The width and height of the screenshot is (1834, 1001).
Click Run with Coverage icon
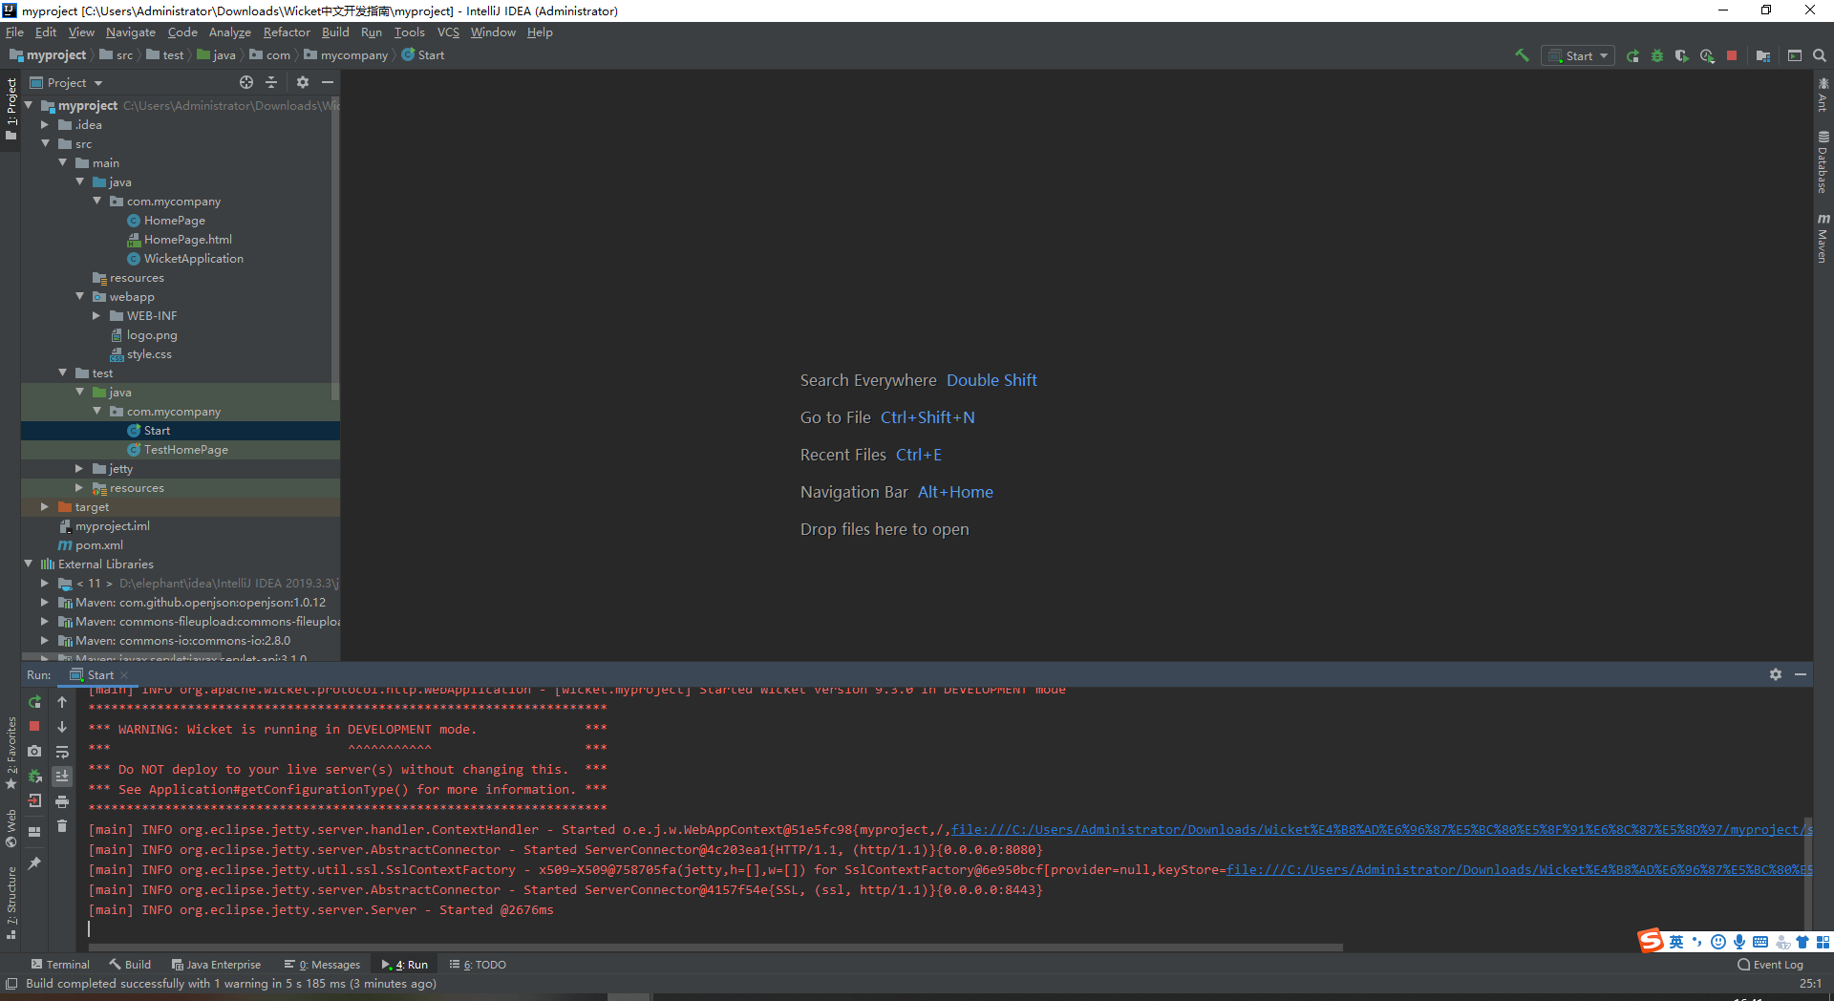pos(1682,55)
